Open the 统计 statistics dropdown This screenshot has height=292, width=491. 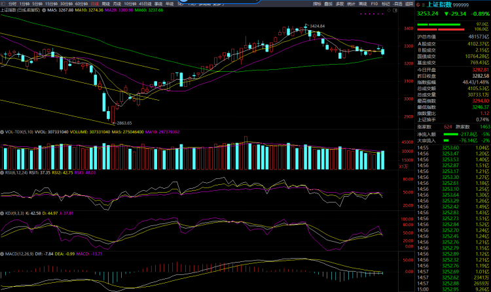tap(351, 4)
